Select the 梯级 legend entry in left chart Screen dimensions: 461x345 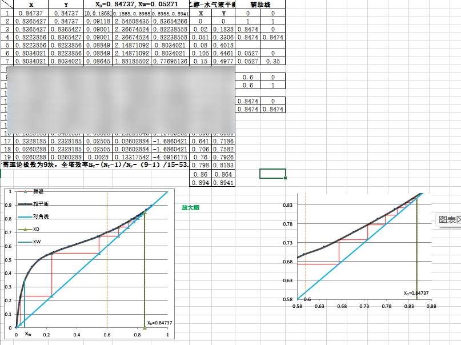coord(38,191)
